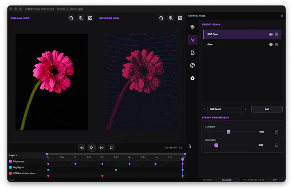This screenshot has width=293, height=191.
Task: Fit Original View to window
Action: coord(90,18)
